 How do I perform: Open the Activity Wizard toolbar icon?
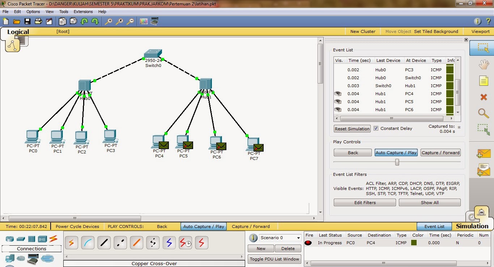(x=49, y=22)
